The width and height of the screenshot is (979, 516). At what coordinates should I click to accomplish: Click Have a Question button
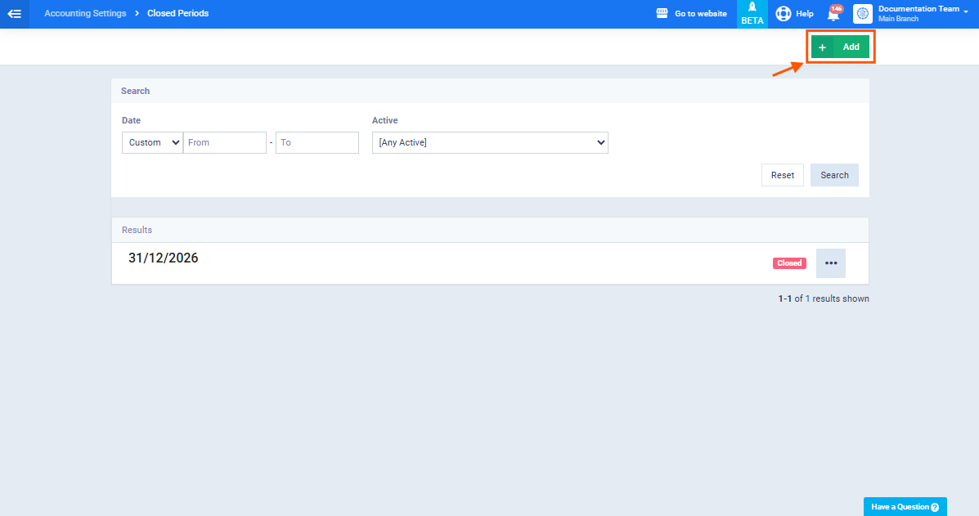pos(905,507)
